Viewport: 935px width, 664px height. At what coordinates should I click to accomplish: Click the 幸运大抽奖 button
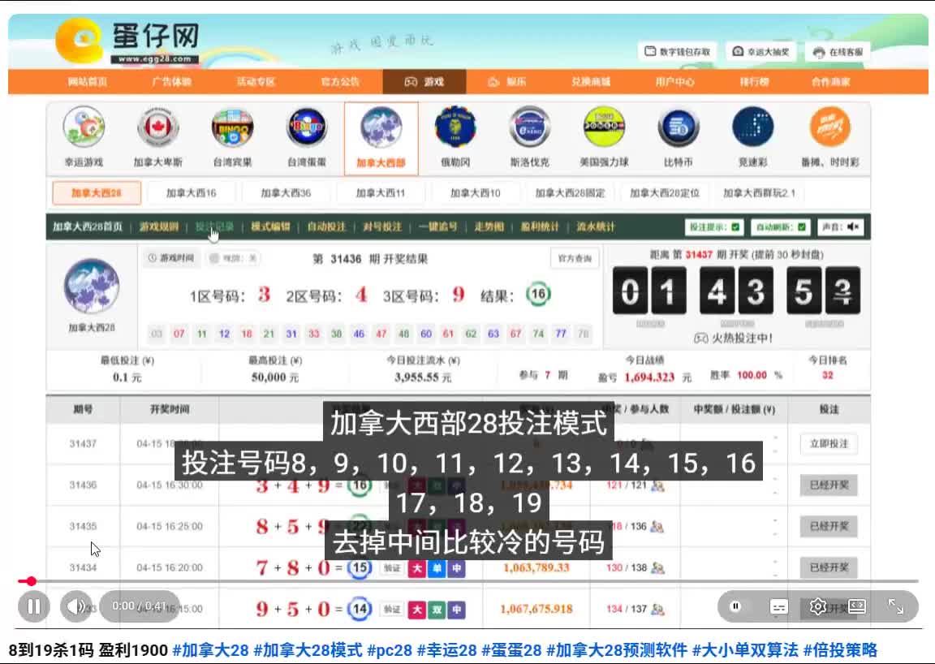pos(760,52)
